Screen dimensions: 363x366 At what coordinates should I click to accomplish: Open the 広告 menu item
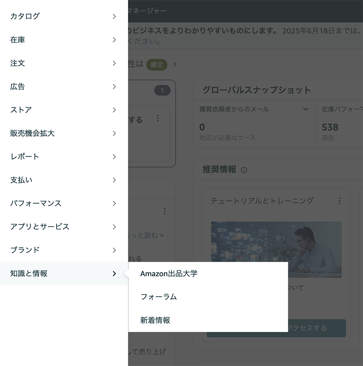tap(64, 87)
